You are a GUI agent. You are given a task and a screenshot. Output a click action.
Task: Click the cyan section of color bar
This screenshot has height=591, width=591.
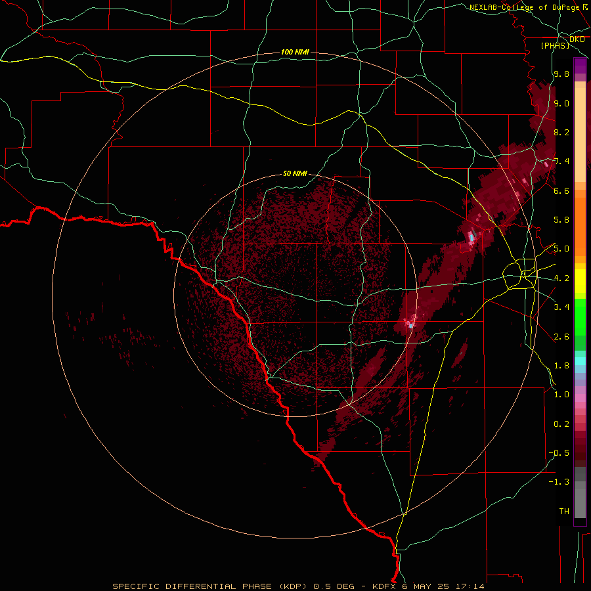click(580, 361)
